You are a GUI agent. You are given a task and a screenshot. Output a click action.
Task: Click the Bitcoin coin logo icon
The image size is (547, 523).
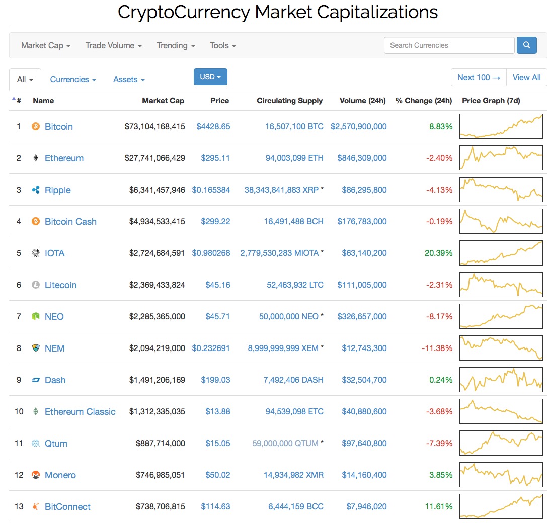tap(36, 126)
